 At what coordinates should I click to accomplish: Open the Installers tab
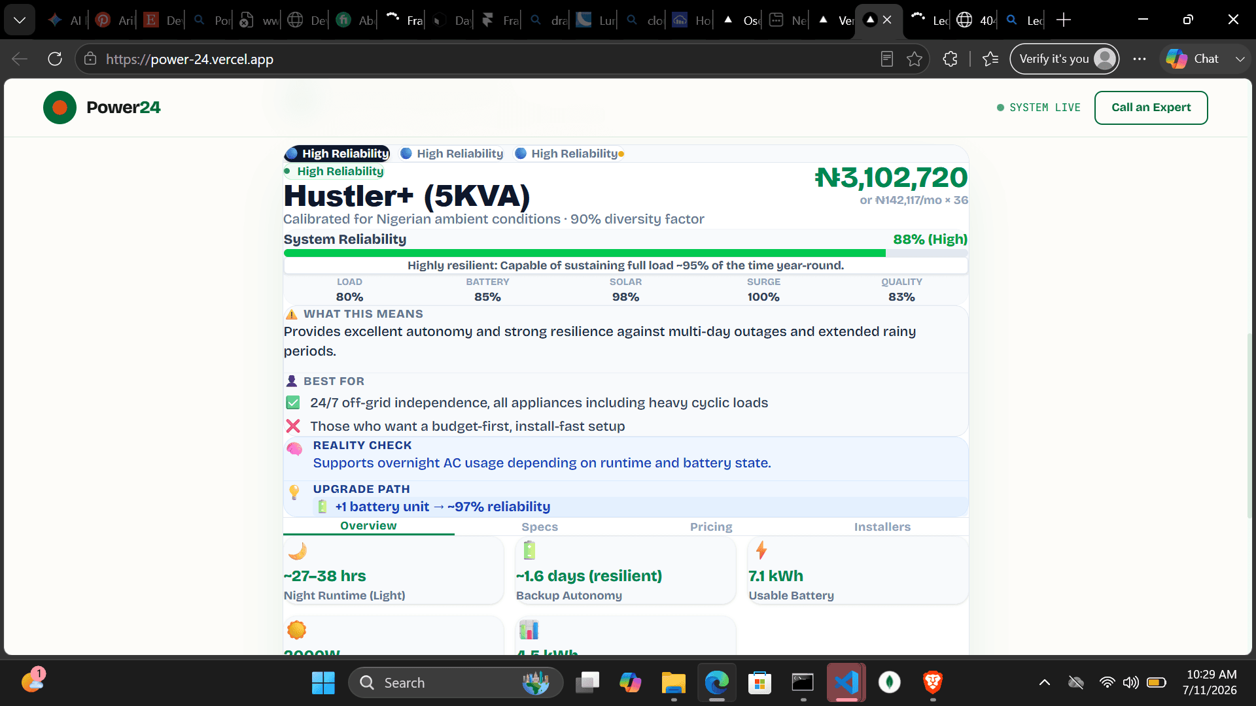(882, 527)
